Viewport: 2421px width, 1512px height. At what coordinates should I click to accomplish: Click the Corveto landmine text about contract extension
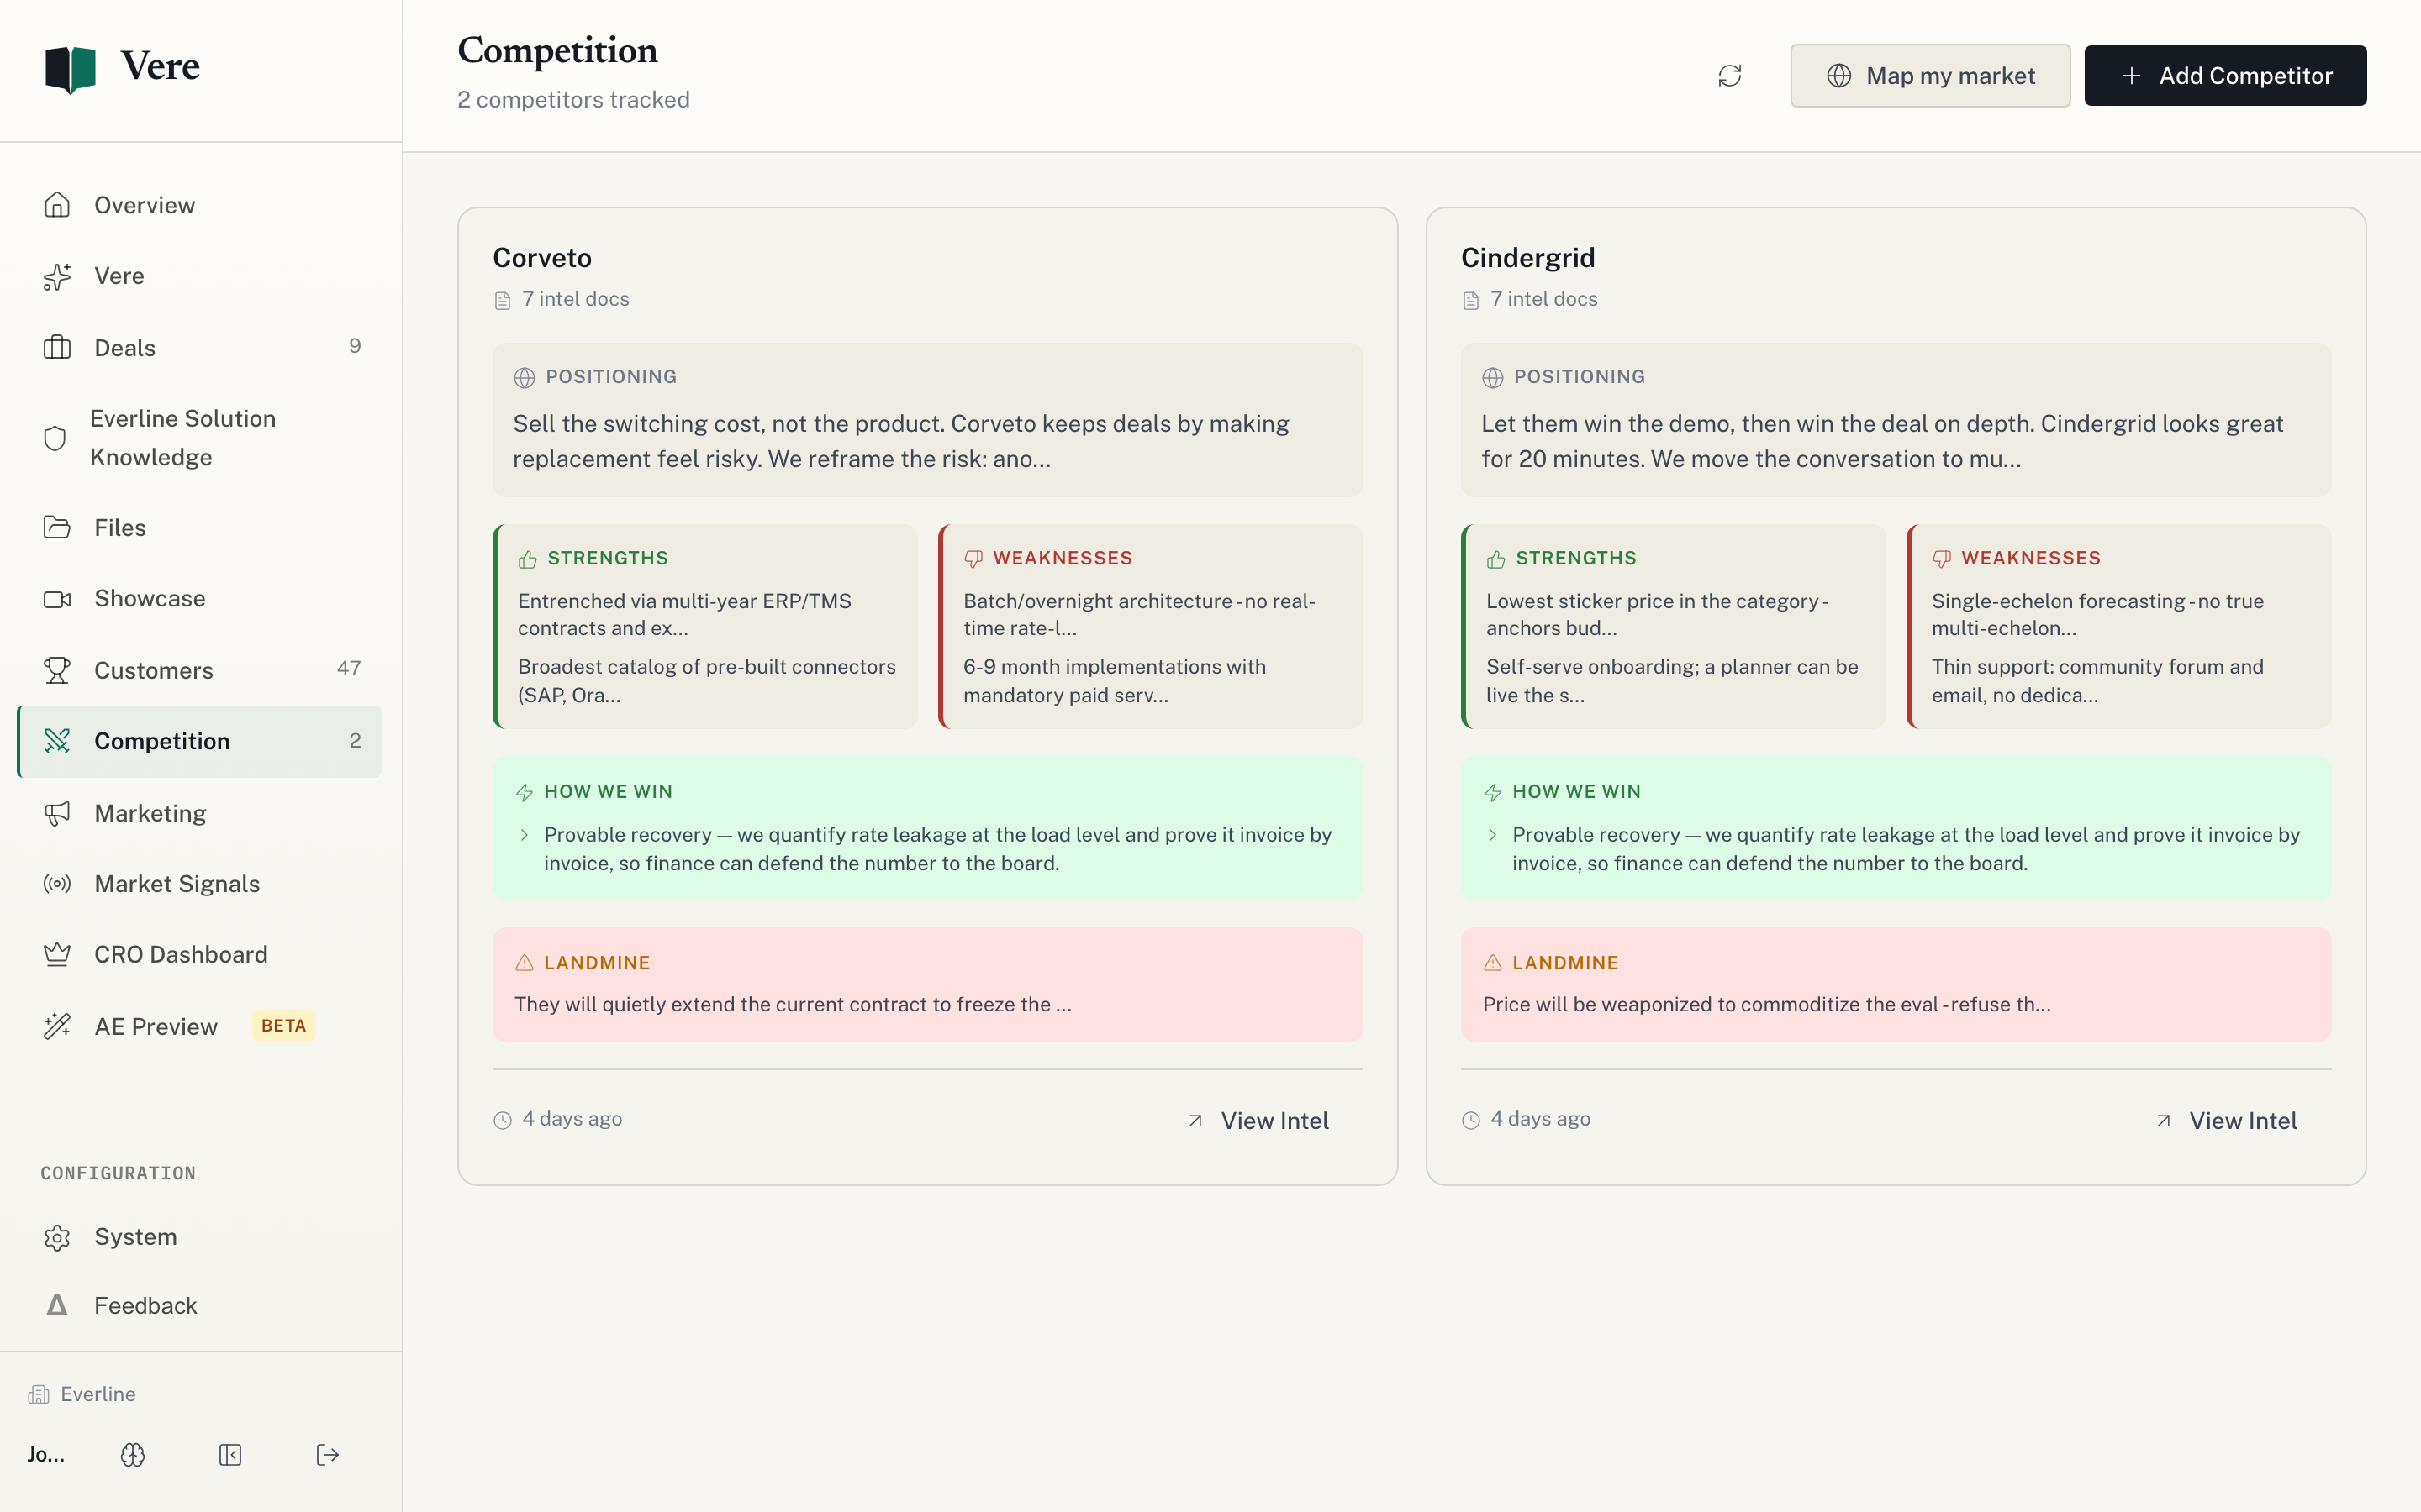(793, 1004)
